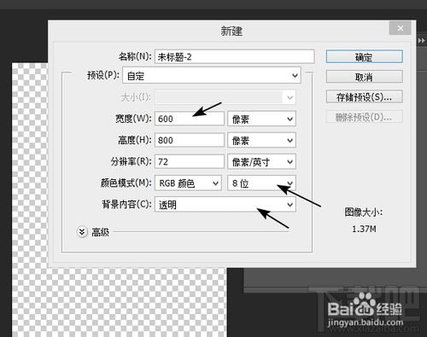Viewport: 427px width, 337px height.
Task: Open 背景内容 dropdown showing 透明
Action: (x=225, y=205)
